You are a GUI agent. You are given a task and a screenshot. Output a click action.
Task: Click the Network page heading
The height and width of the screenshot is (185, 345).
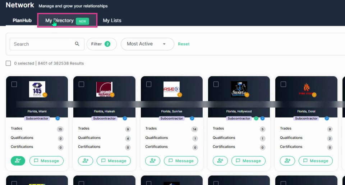pyautogui.click(x=20, y=5)
